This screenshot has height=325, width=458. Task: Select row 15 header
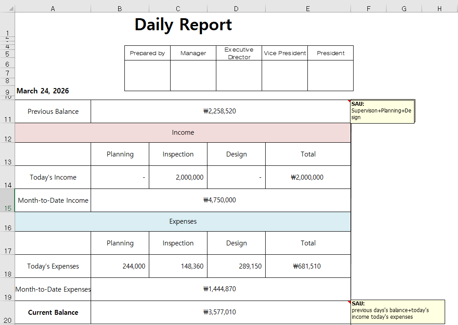(7, 201)
